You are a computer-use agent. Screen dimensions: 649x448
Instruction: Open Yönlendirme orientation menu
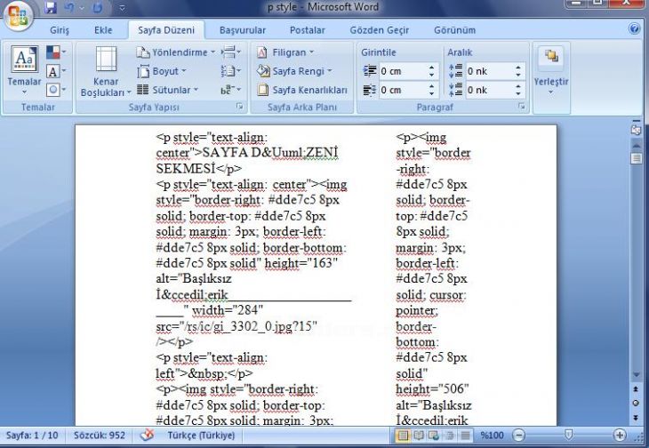176,52
